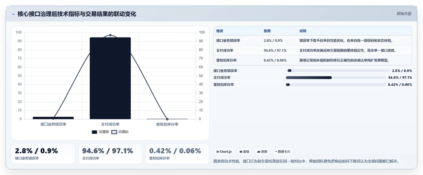Open the 0.42% / 0.06% data card

point(177,154)
